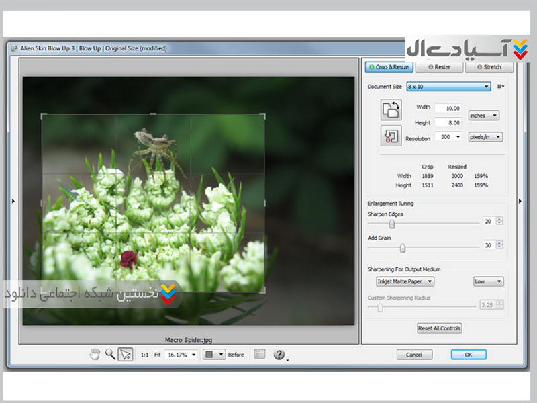Open the Document Size presets menu icon

pos(501,87)
